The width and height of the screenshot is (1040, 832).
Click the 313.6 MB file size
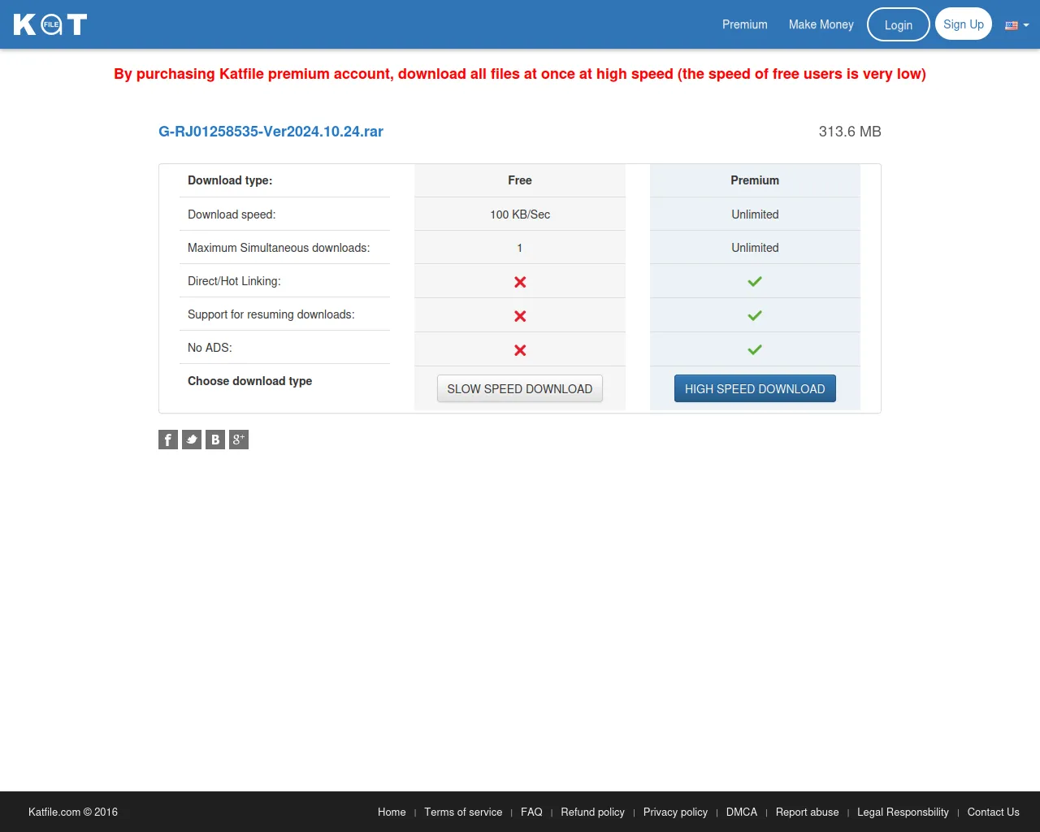pyautogui.click(x=850, y=132)
